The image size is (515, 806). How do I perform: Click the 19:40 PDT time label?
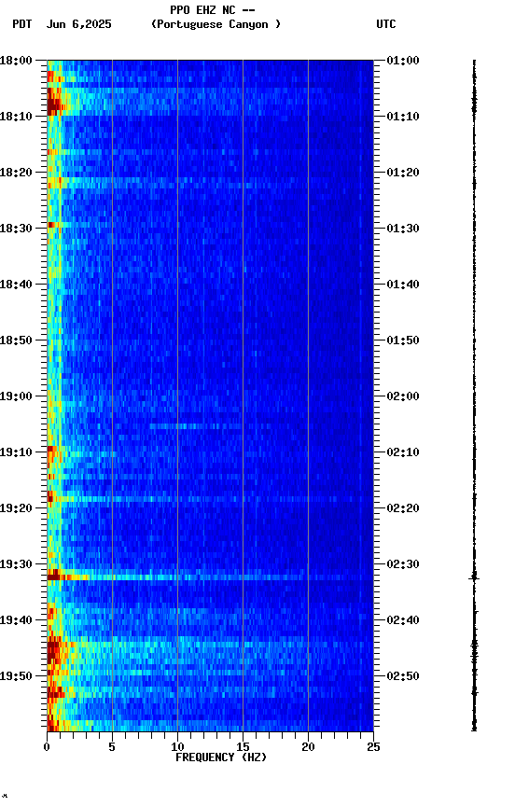click(x=16, y=620)
